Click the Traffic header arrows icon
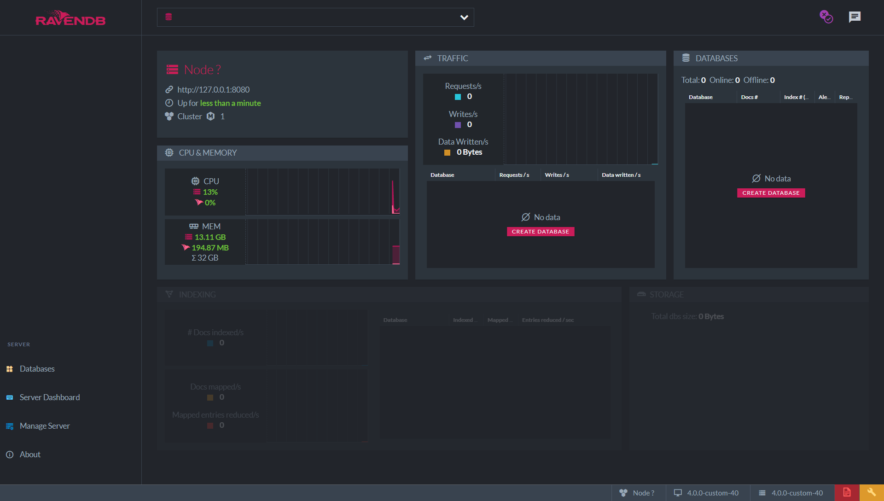The height and width of the screenshot is (501, 884). pos(428,58)
